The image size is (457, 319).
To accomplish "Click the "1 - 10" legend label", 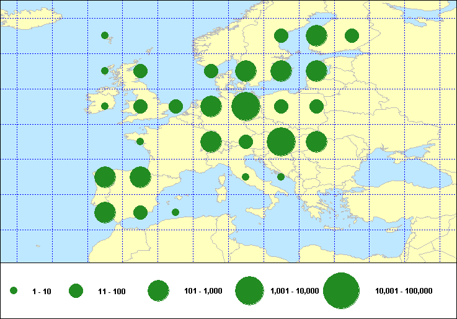I will coord(42,291).
